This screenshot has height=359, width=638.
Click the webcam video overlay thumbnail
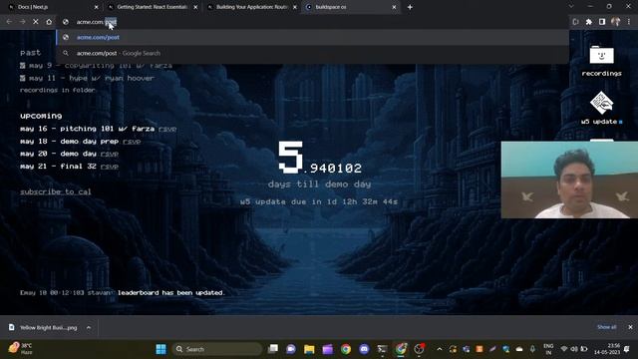(569, 179)
